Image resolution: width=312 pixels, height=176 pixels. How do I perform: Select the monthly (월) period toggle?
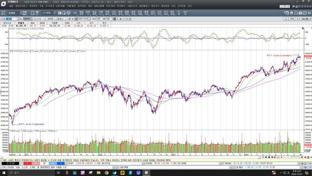(121, 19)
